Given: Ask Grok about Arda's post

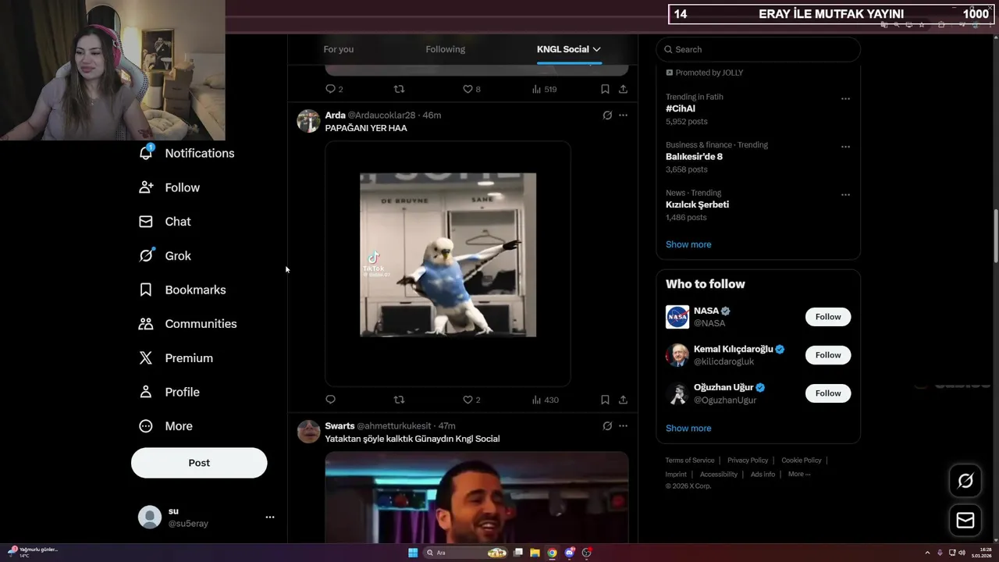Looking at the screenshot, I should coord(607,116).
